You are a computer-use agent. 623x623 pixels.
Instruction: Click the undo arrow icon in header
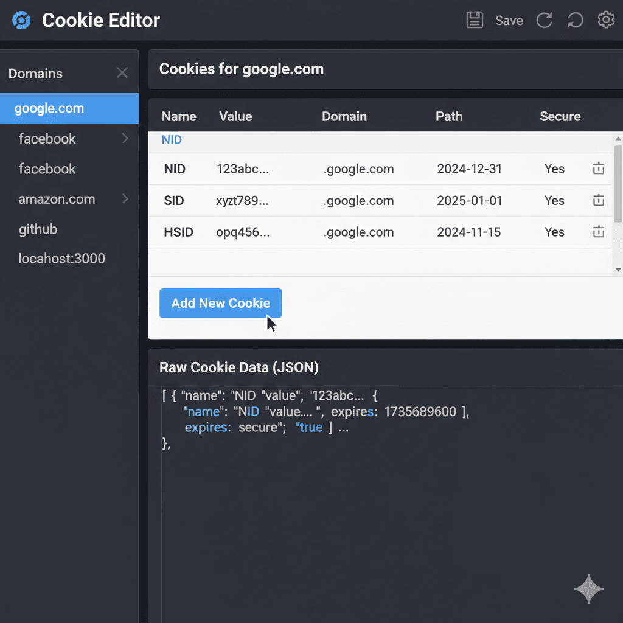coord(575,20)
